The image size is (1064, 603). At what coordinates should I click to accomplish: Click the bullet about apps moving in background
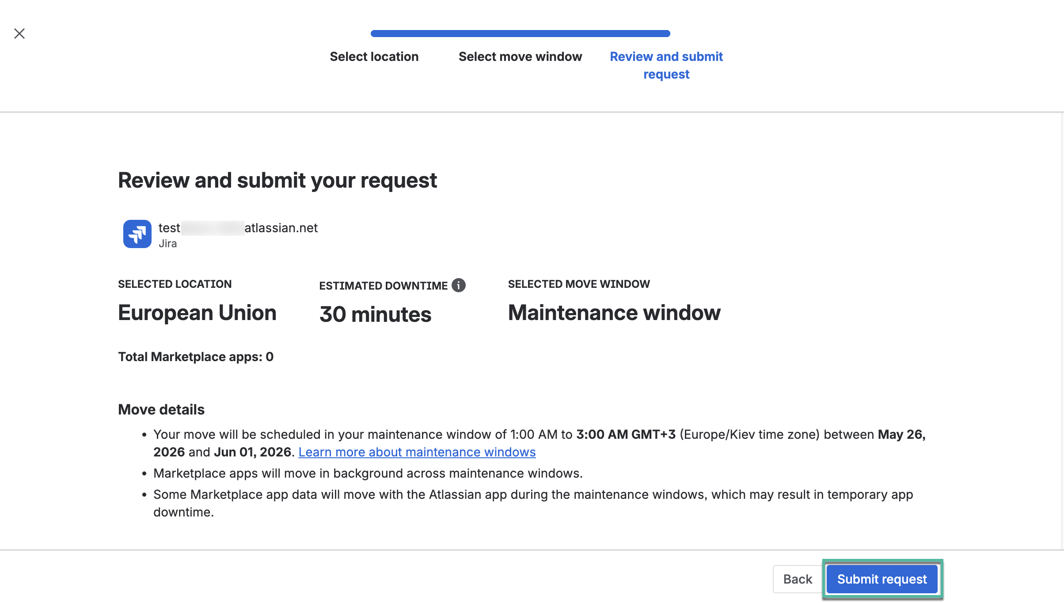pos(368,473)
